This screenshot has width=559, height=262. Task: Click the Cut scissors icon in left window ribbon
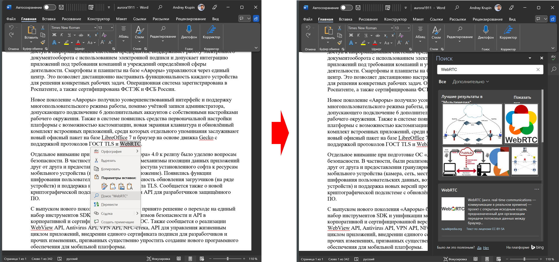pos(43,27)
